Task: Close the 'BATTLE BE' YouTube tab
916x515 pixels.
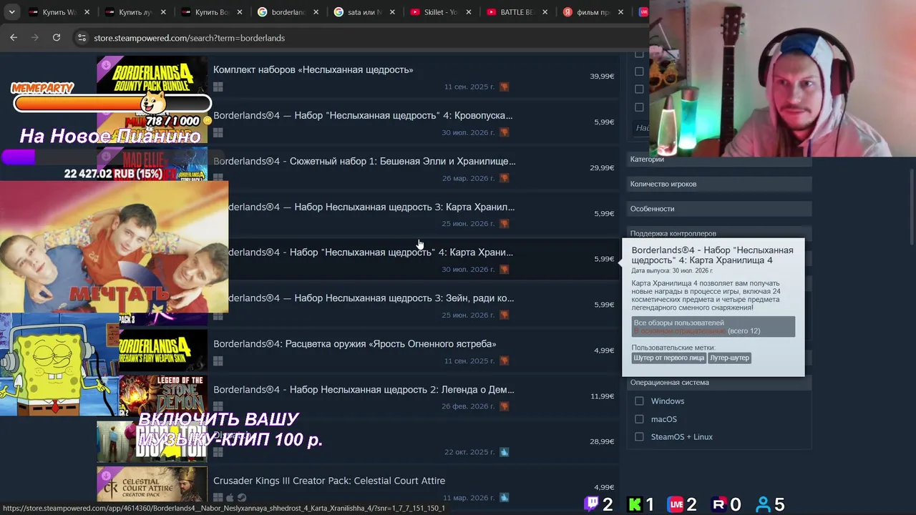Action: [x=545, y=12]
